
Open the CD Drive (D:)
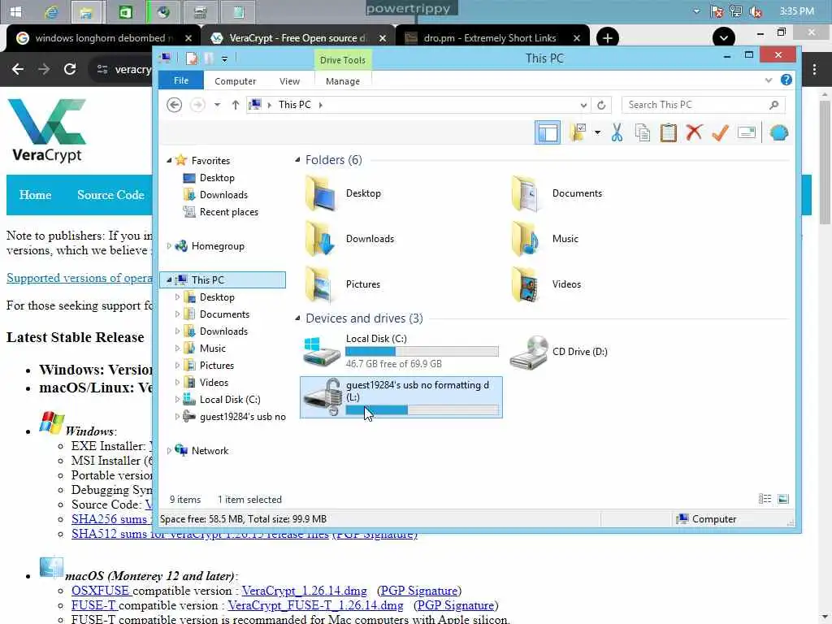(558, 351)
